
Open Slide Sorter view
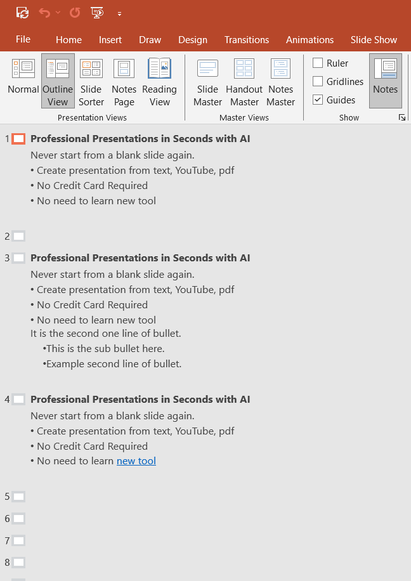tap(91, 79)
